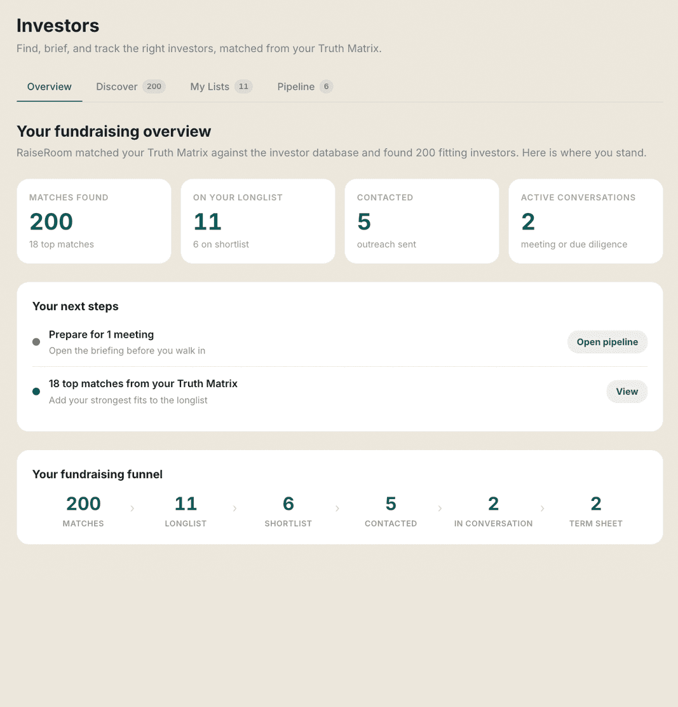This screenshot has height=707, width=678.
Task: Click the chevron between Contacted and In Conversation
Action: pos(440,509)
